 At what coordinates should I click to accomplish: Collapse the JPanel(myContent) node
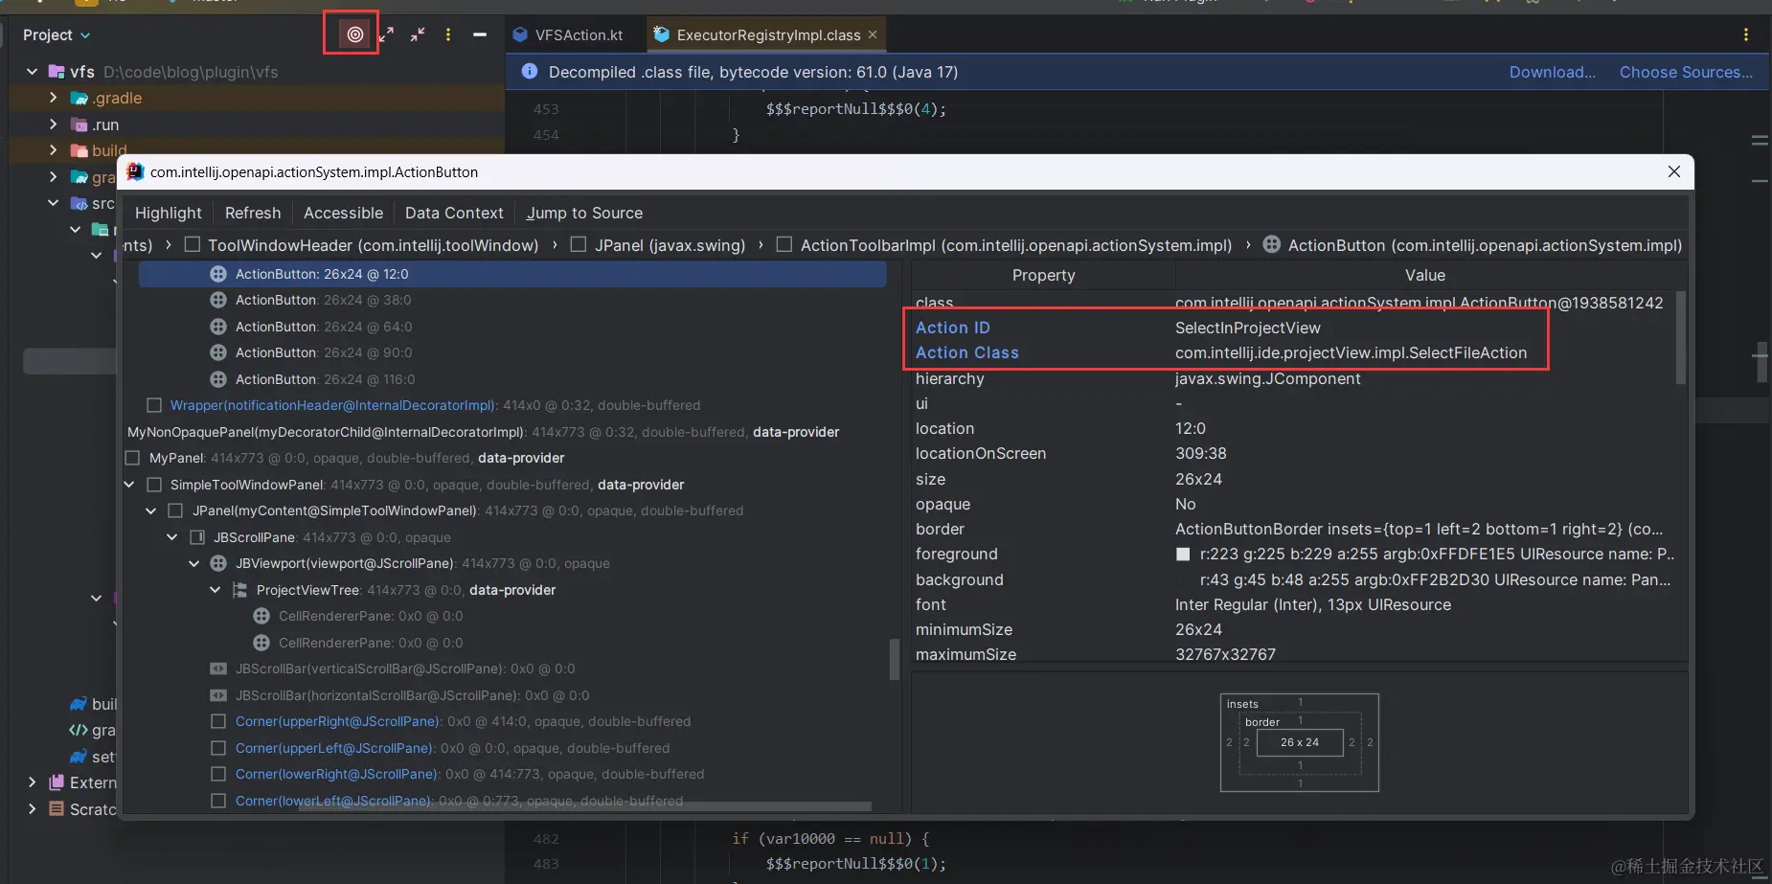pos(150,510)
